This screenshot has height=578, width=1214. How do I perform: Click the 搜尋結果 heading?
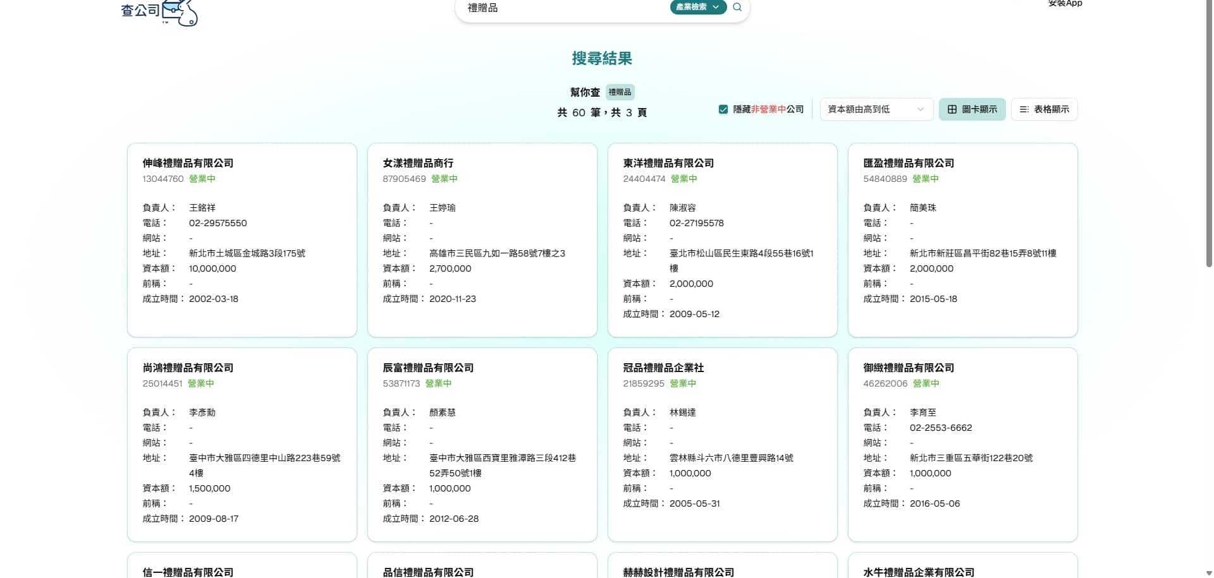(602, 59)
